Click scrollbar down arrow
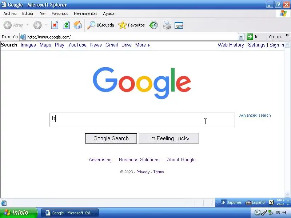 pyautogui.click(x=287, y=194)
